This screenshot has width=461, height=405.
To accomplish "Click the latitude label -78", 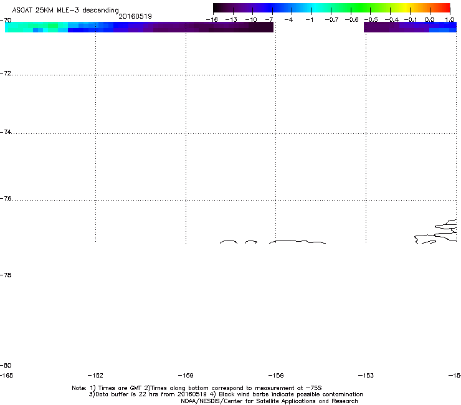I will pyautogui.click(x=6, y=275).
